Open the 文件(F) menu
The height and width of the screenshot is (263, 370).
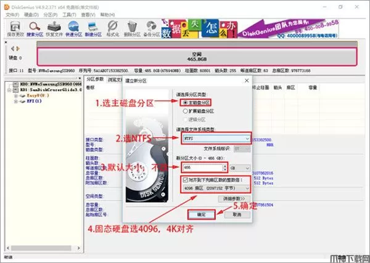pyautogui.click(x=12, y=15)
